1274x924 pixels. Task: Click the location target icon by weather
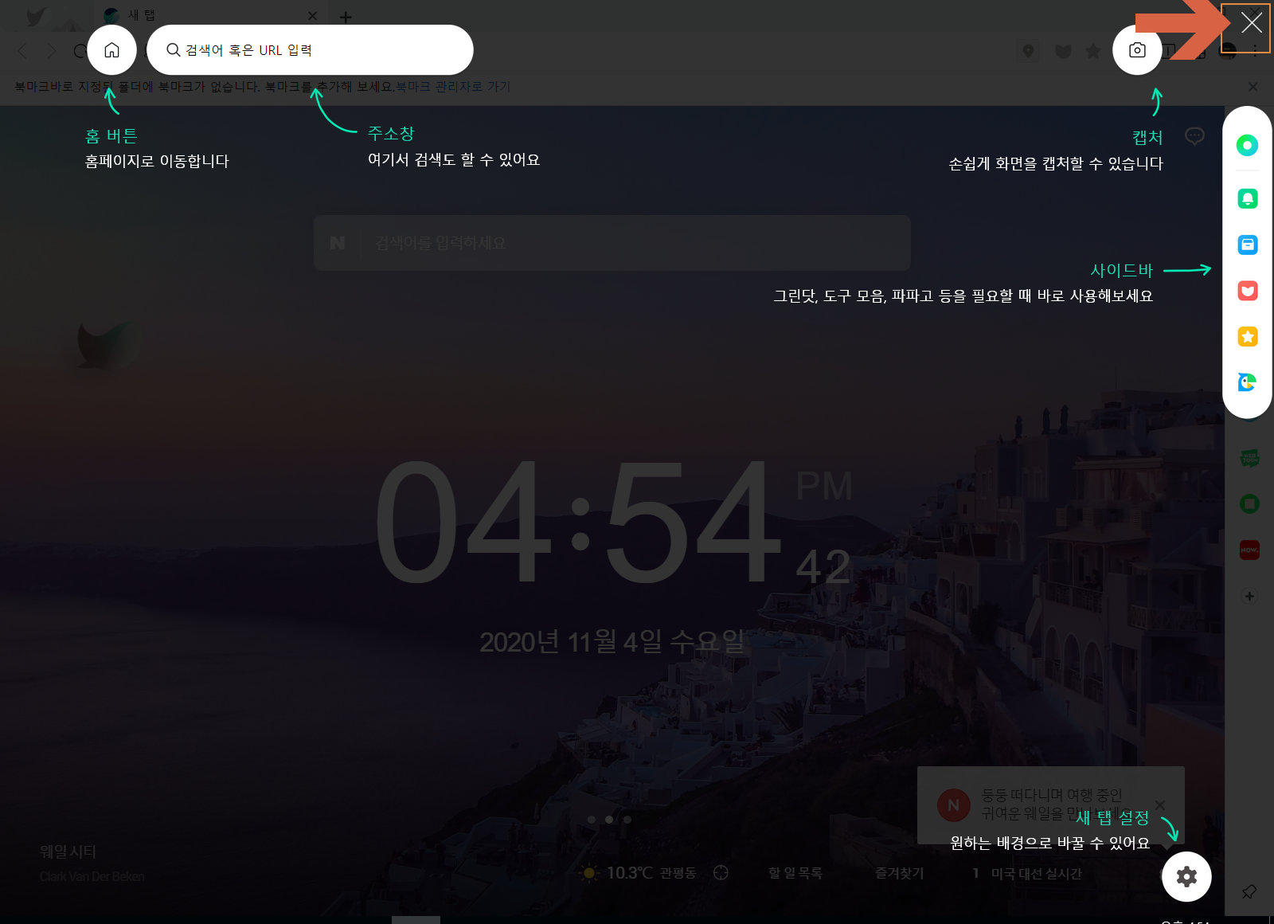pos(721,873)
